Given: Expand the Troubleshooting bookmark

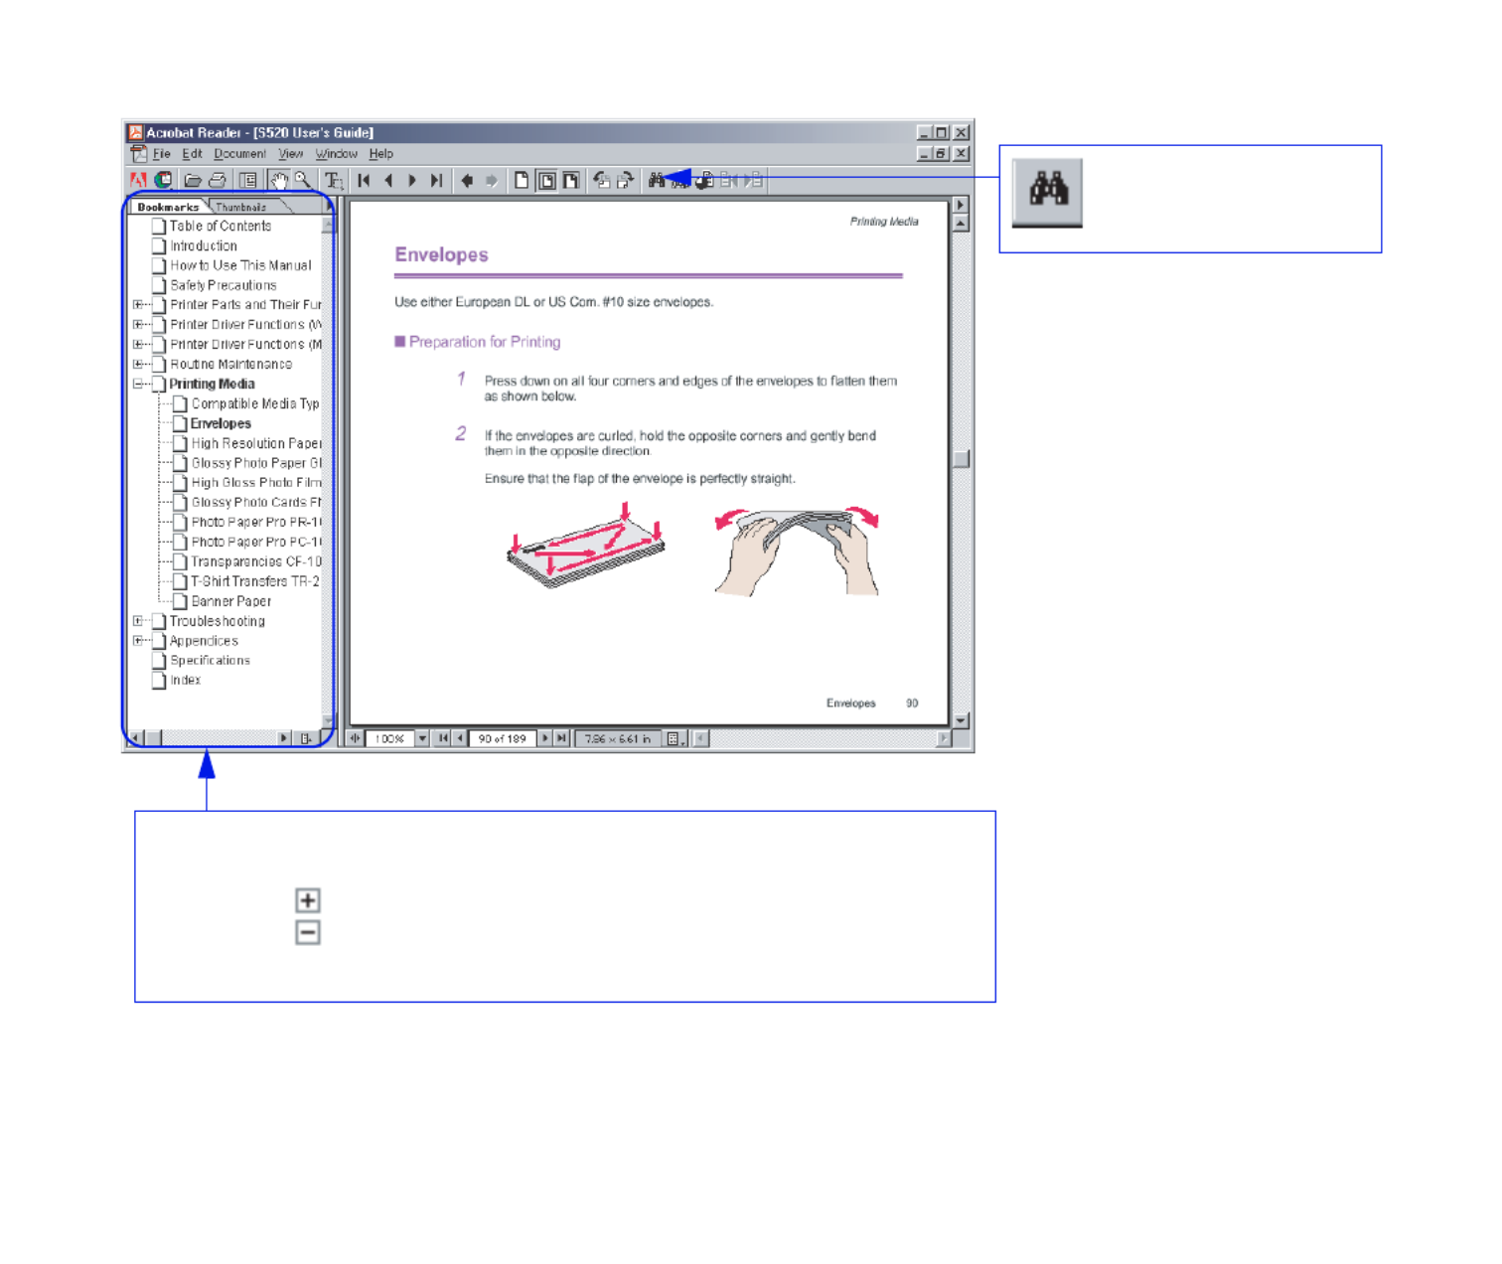Looking at the screenshot, I should tap(138, 621).
